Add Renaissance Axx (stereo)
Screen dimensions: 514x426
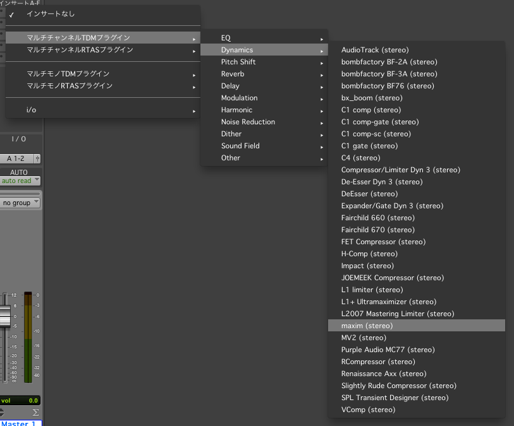(417, 374)
